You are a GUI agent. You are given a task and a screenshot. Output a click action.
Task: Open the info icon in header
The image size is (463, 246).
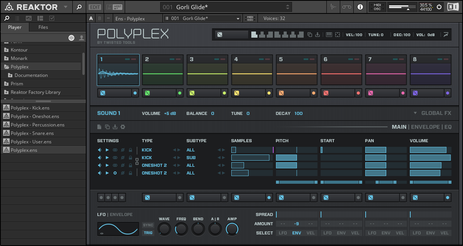(360, 7)
